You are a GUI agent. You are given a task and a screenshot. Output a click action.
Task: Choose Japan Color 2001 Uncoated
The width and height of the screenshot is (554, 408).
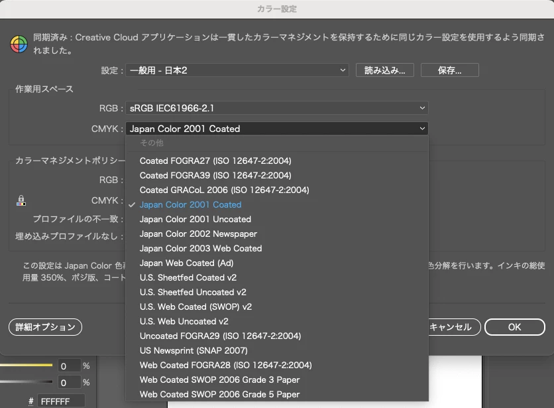pyautogui.click(x=277, y=219)
